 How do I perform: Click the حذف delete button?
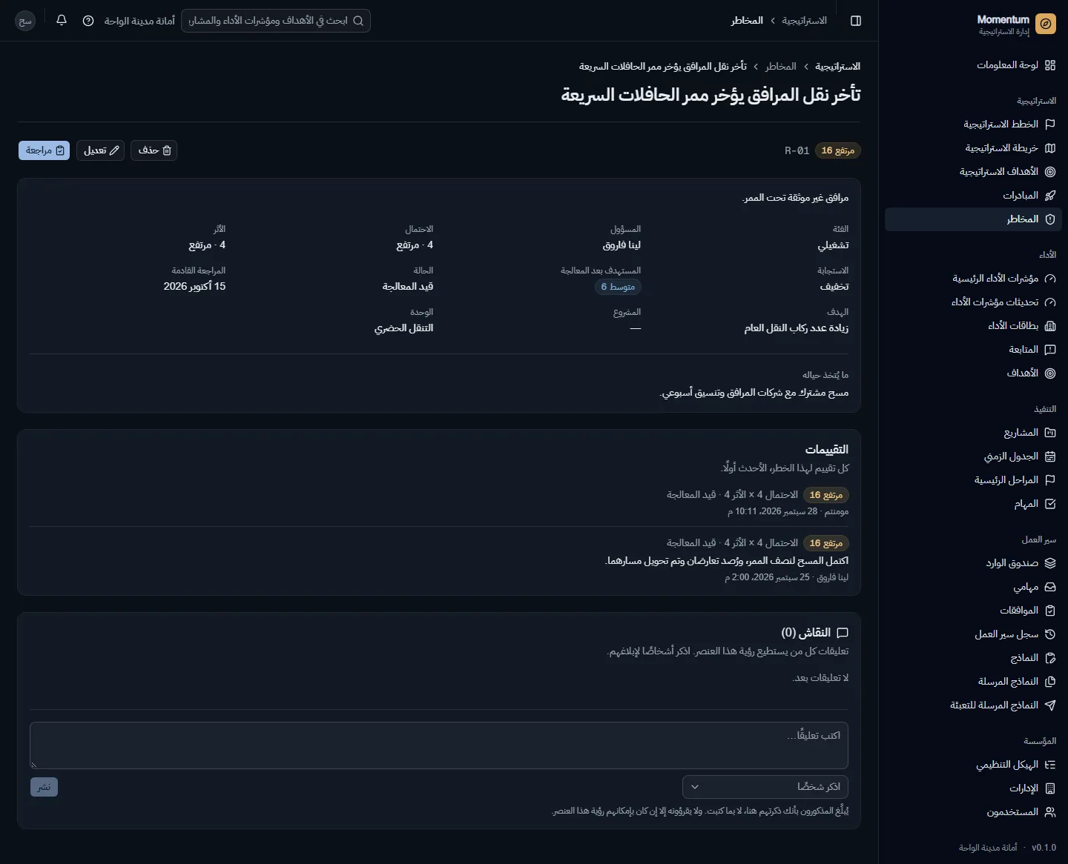pos(154,150)
